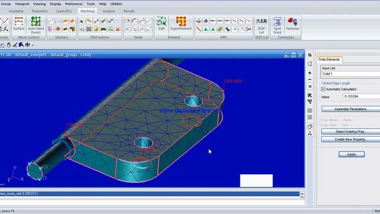This screenshot has height=214, width=380.
Task: Toggle the Automatic Calculation checkbox
Action: 323,89
